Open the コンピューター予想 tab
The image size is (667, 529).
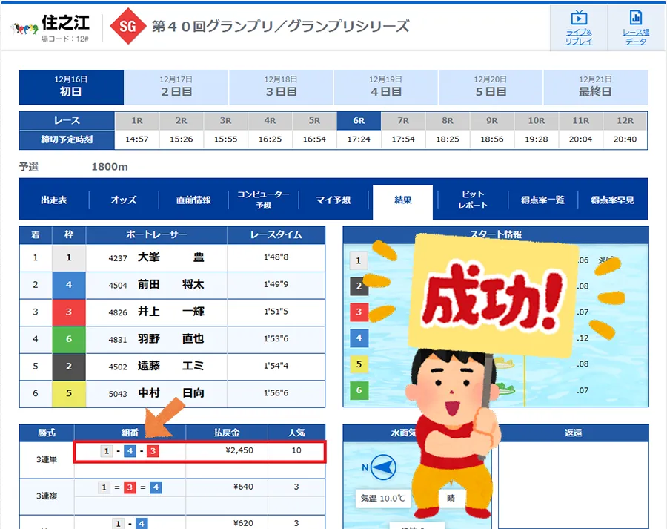[263, 200]
